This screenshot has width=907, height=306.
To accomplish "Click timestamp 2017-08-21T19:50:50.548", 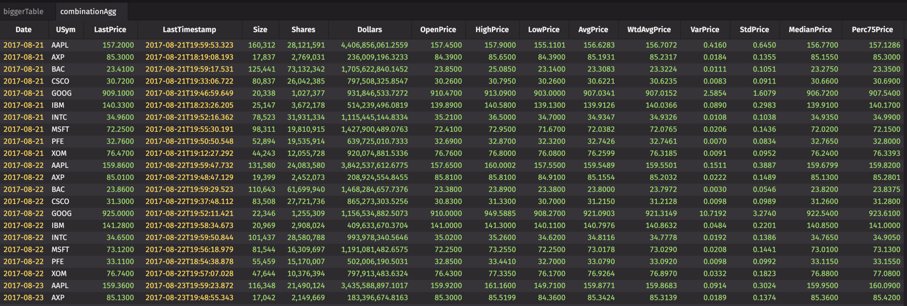I will coord(189,141).
